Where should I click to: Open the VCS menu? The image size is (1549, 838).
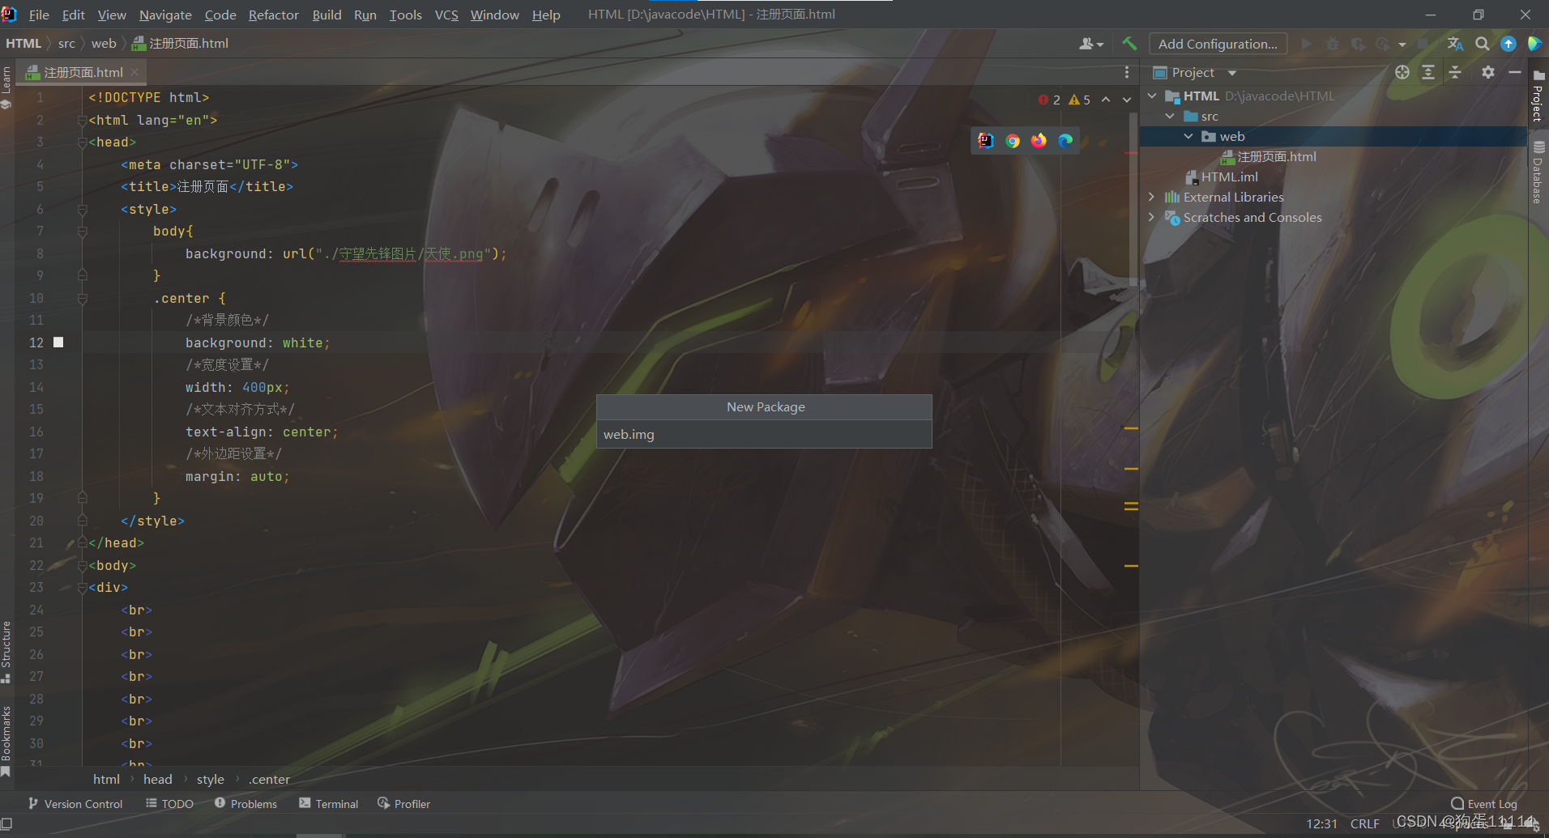click(446, 15)
